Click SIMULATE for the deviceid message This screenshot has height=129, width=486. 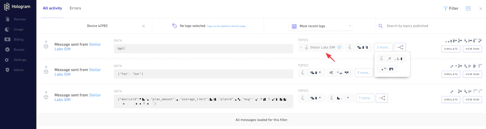451,100
